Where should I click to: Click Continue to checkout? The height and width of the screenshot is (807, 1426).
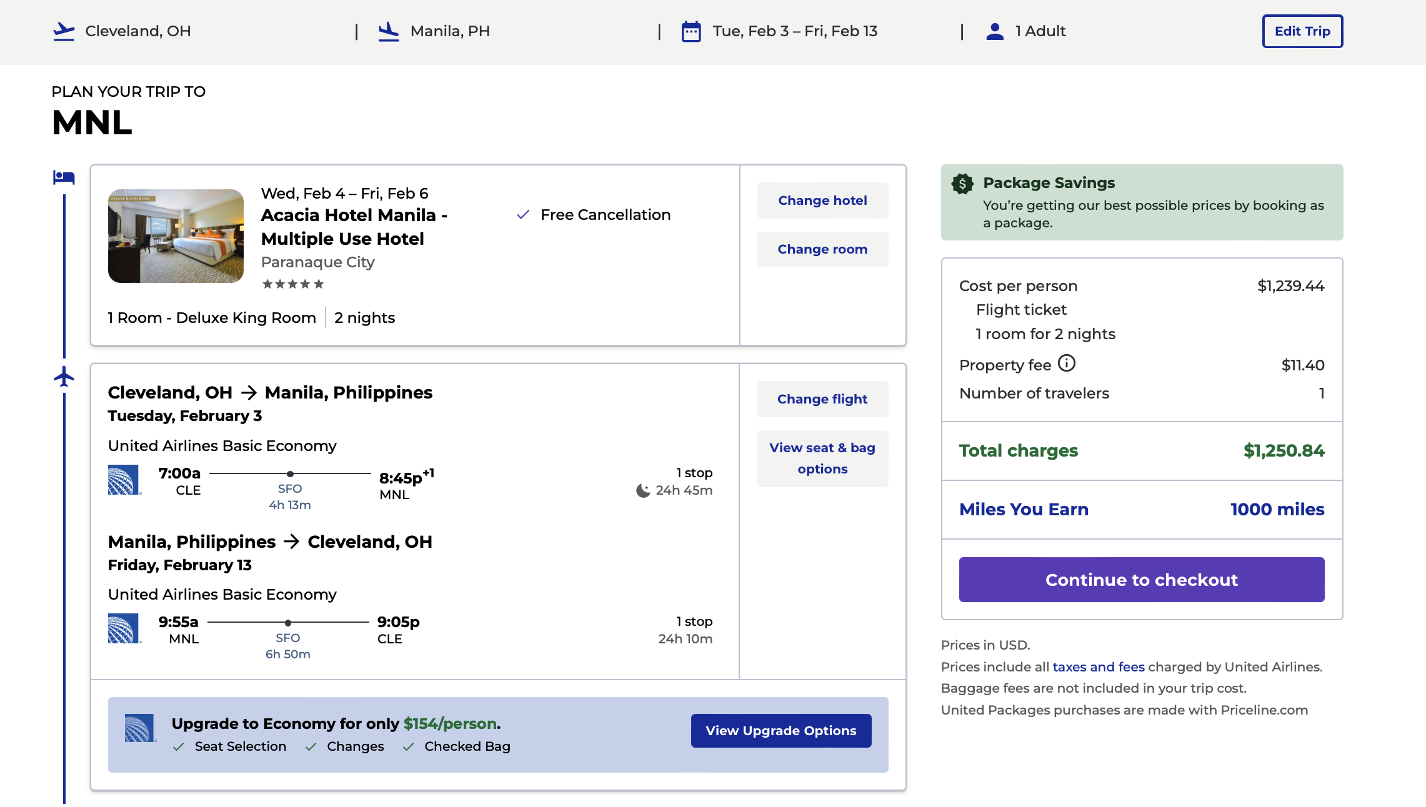click(x=1142, y=580)
